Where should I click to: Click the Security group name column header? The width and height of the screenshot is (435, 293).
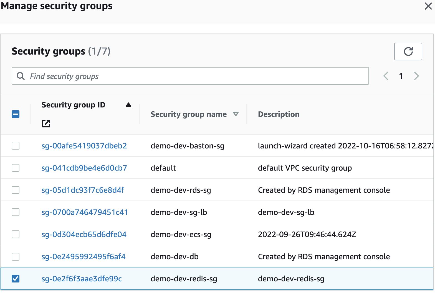[x=189, y=114]
